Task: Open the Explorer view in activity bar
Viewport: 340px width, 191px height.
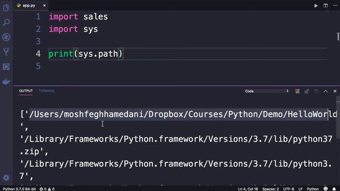Action: tap(6, 8)
